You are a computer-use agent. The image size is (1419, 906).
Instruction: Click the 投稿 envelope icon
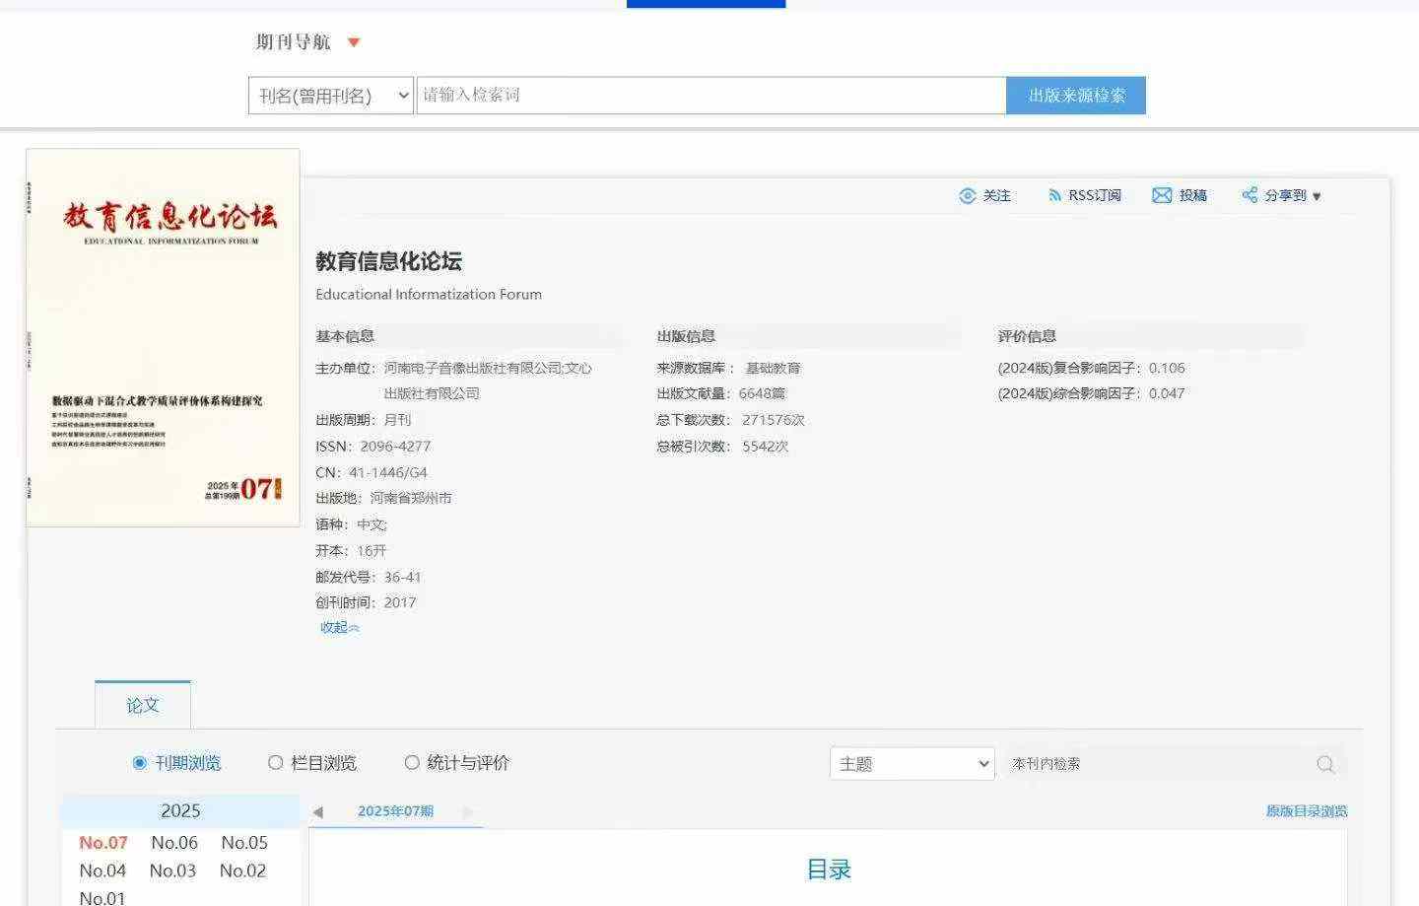click(1162, 195)
